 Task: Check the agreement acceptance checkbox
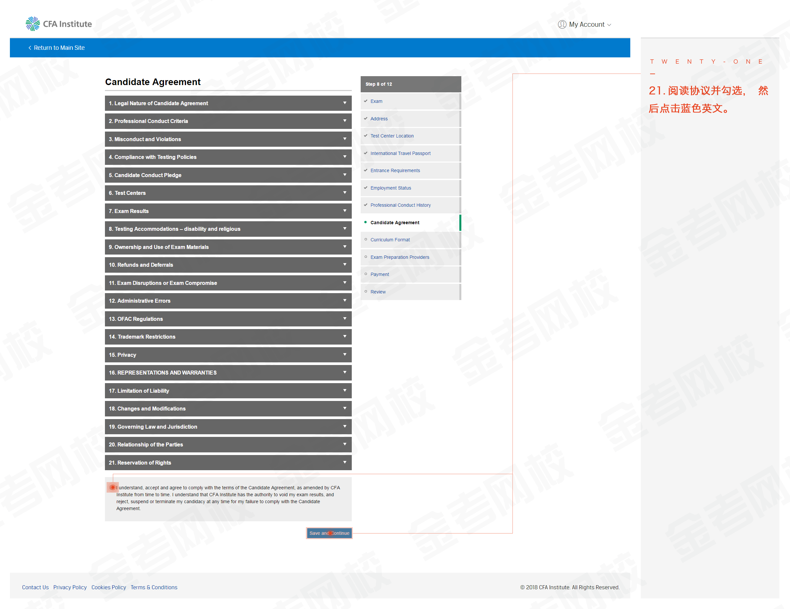[113, 488]
